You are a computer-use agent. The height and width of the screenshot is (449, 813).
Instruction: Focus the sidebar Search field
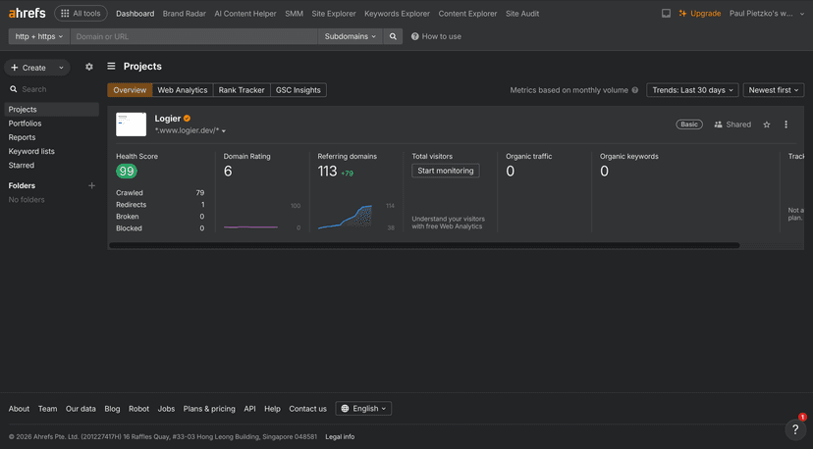pyautogui.click(x=51, y=89)
